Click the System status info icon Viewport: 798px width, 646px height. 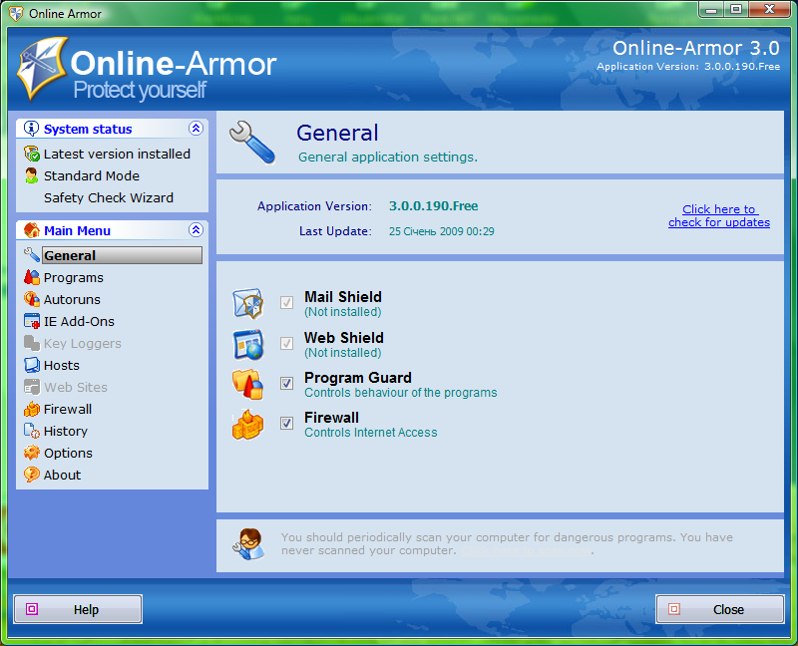tap(31, 129)
